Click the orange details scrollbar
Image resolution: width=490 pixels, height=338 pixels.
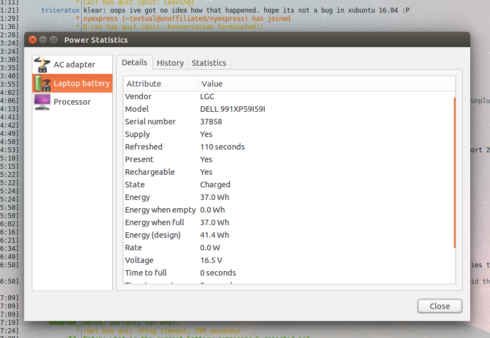click(x=454, y=173)
